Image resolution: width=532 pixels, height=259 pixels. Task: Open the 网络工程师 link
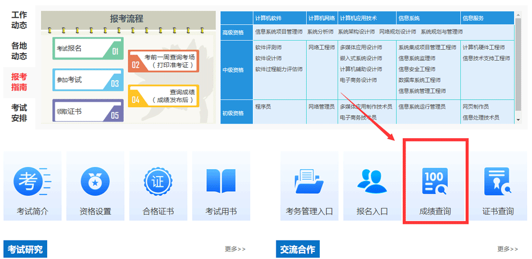click(321, 47)
